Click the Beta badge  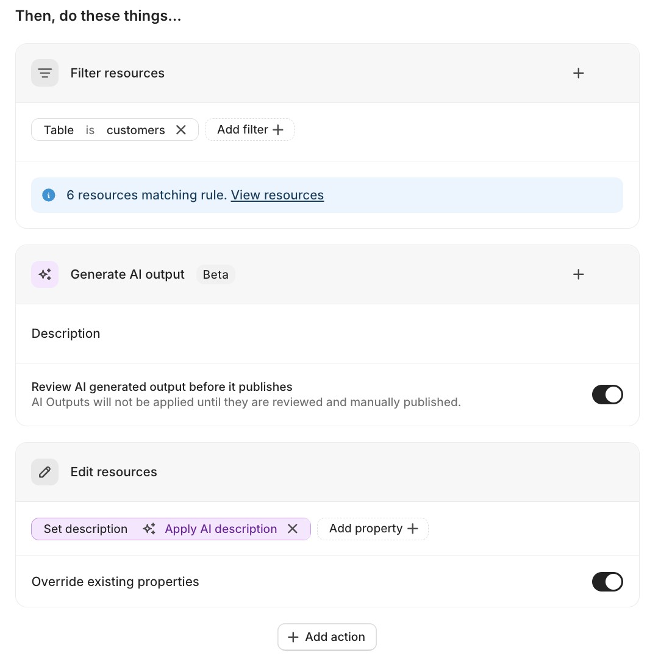pos(215,274)
